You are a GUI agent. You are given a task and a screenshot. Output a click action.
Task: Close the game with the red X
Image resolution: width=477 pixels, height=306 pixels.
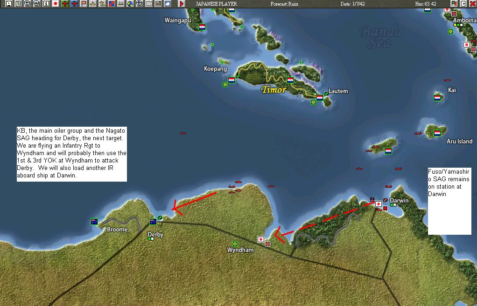point(472,4)
